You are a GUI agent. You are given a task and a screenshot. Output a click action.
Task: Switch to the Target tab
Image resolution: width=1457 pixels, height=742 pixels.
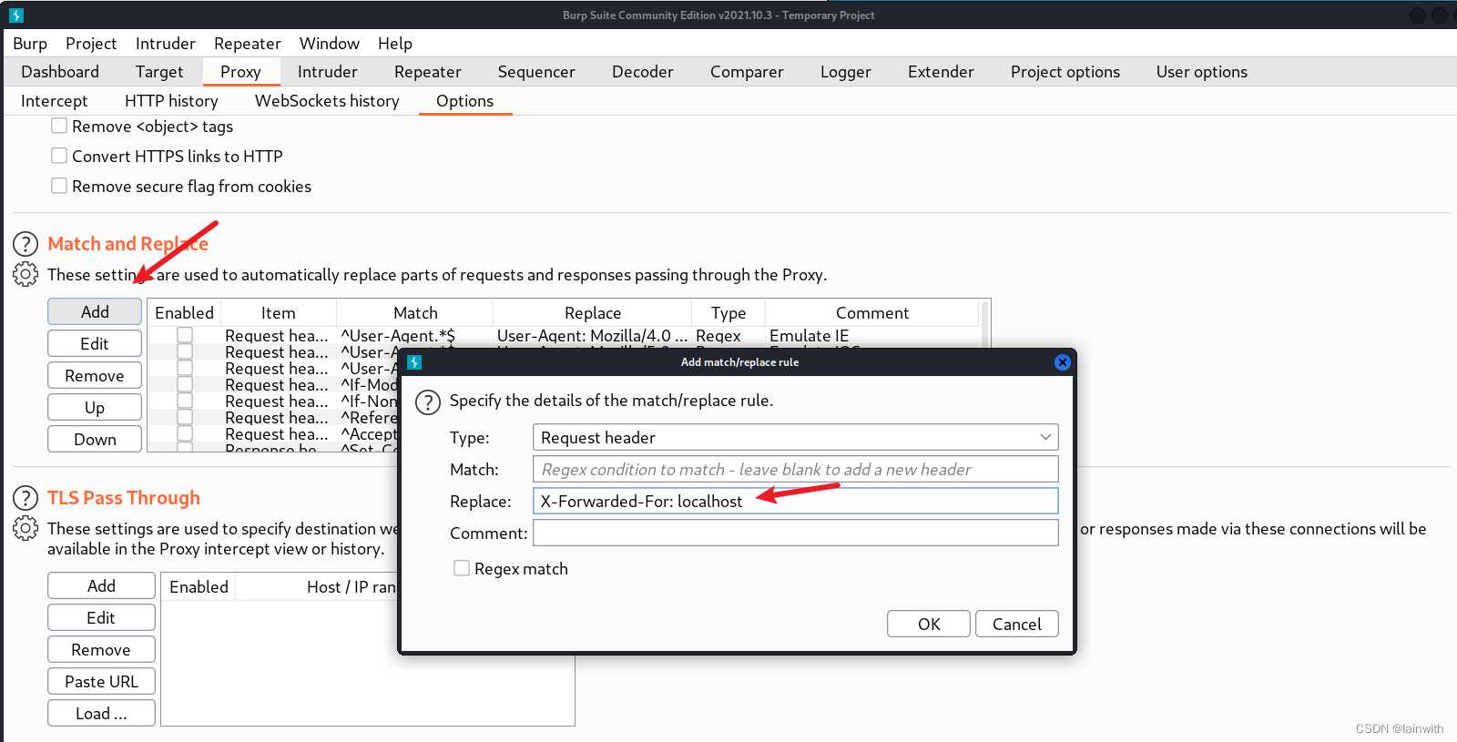tap(159, 72)
